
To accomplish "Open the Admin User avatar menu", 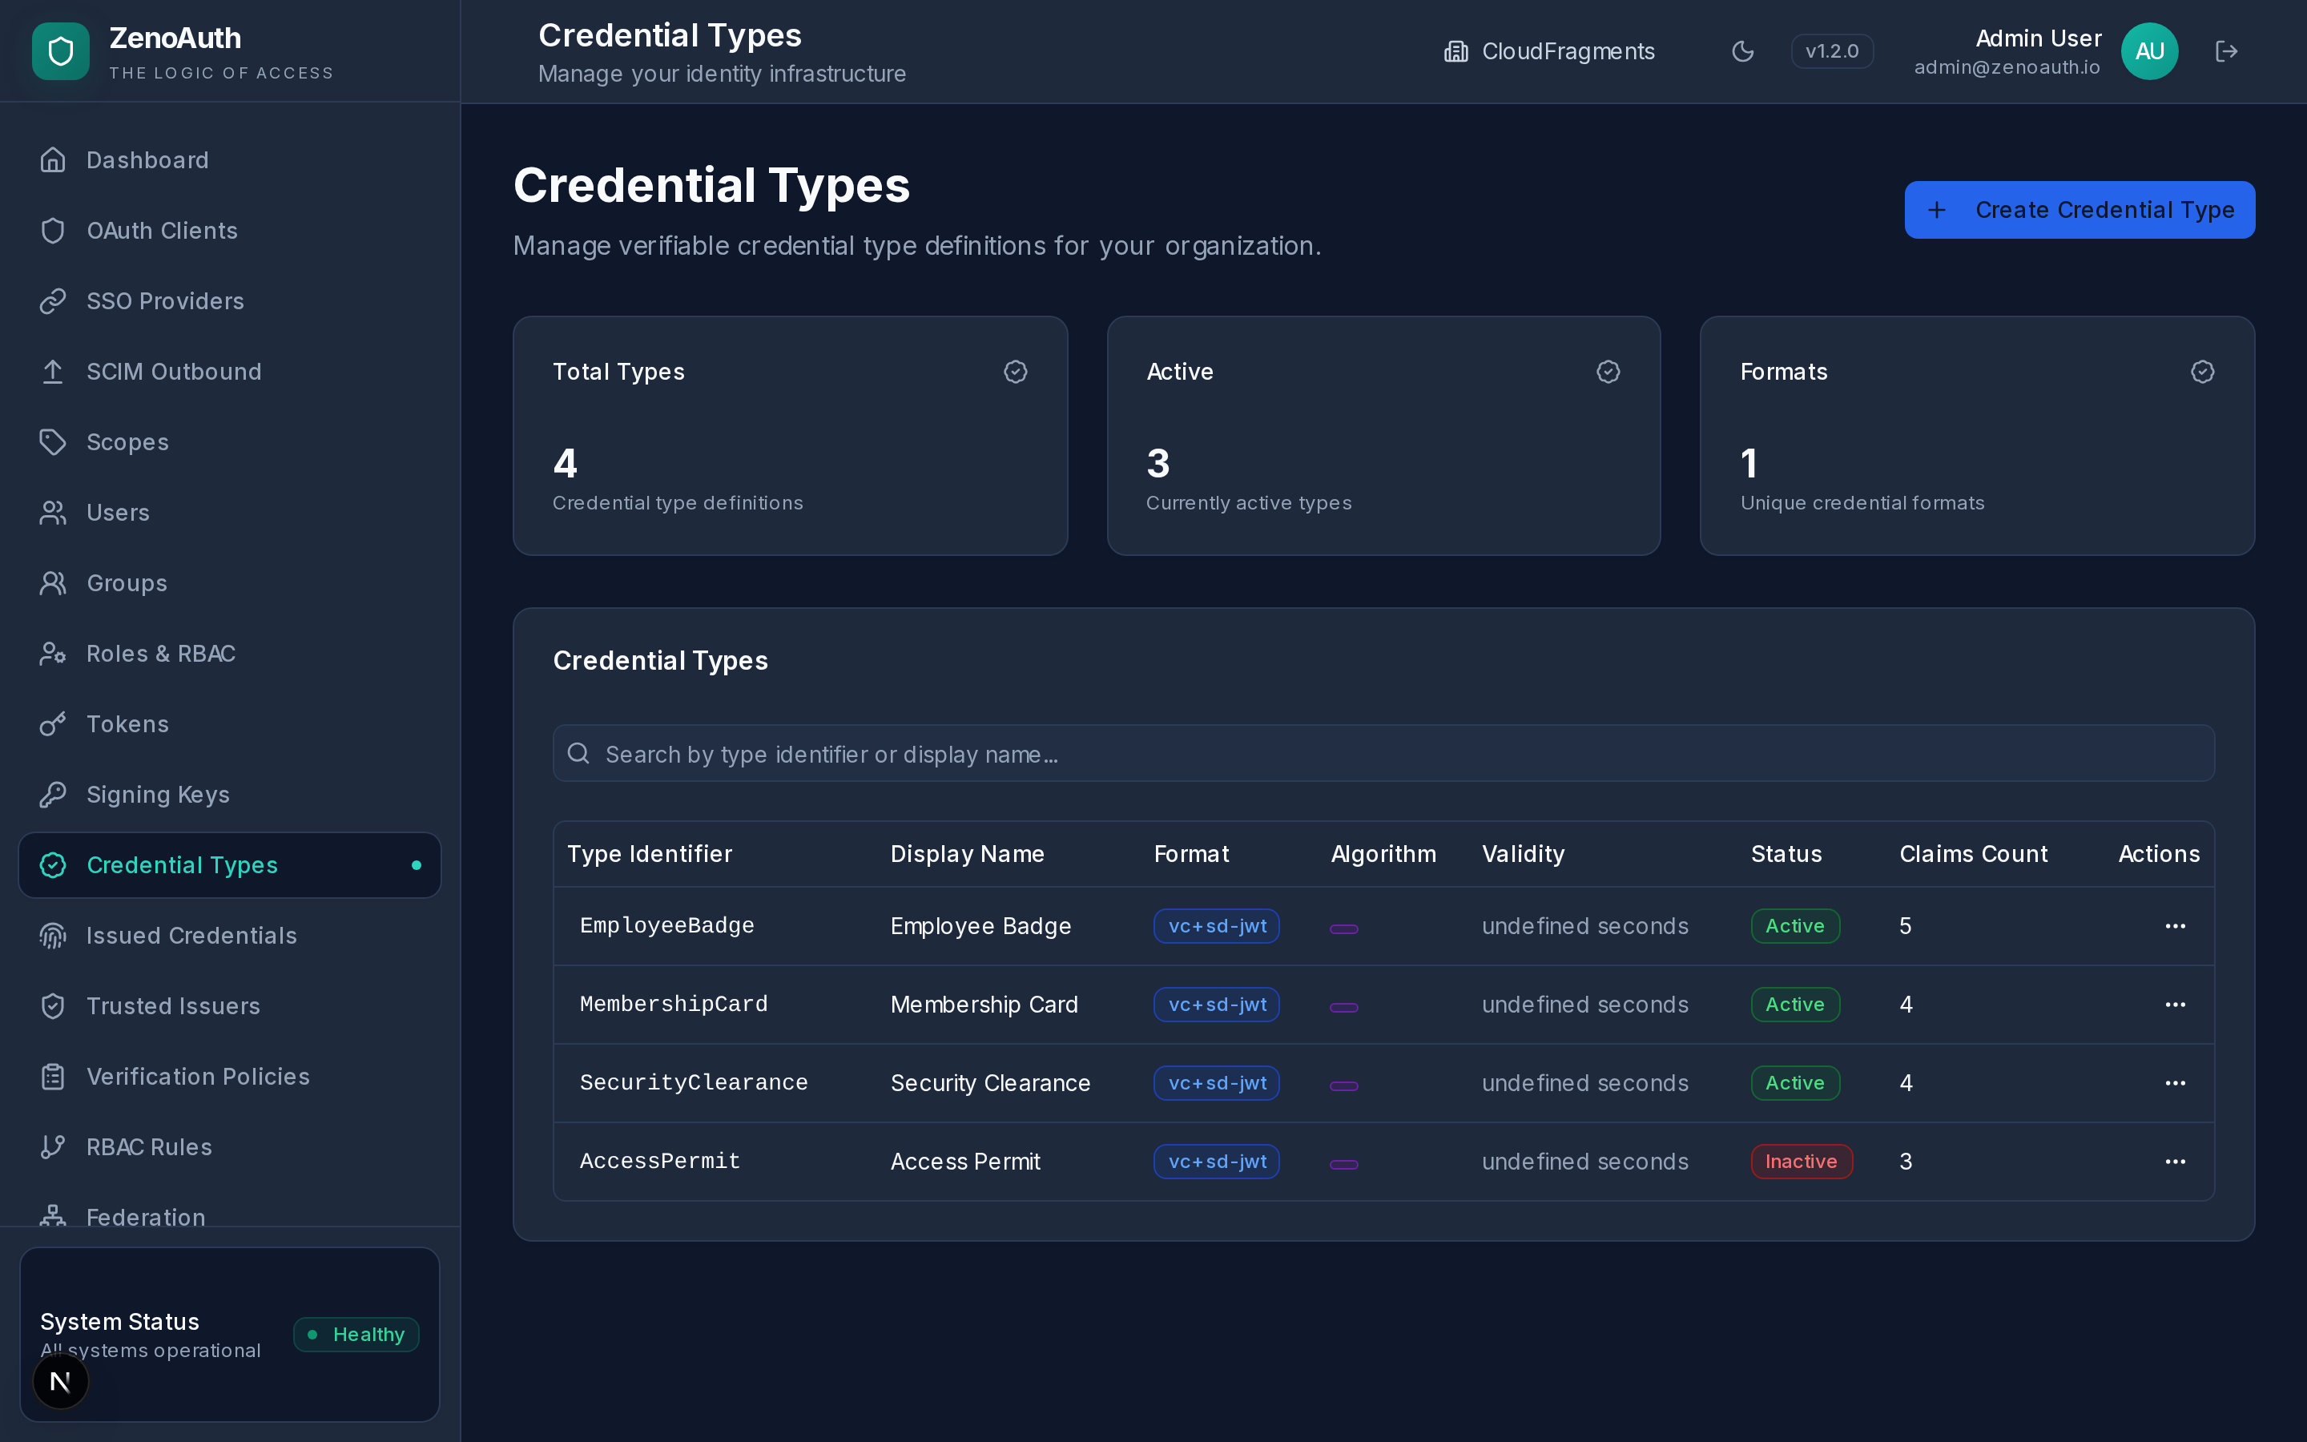I will click(x=2148, y=50).
